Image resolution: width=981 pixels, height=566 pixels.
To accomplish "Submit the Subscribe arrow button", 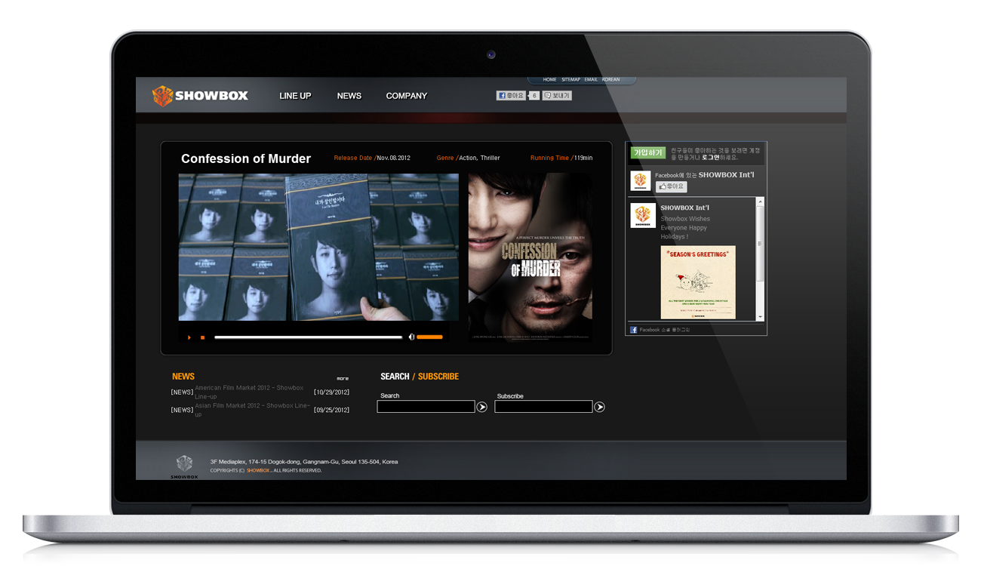I will coord(599,407).
